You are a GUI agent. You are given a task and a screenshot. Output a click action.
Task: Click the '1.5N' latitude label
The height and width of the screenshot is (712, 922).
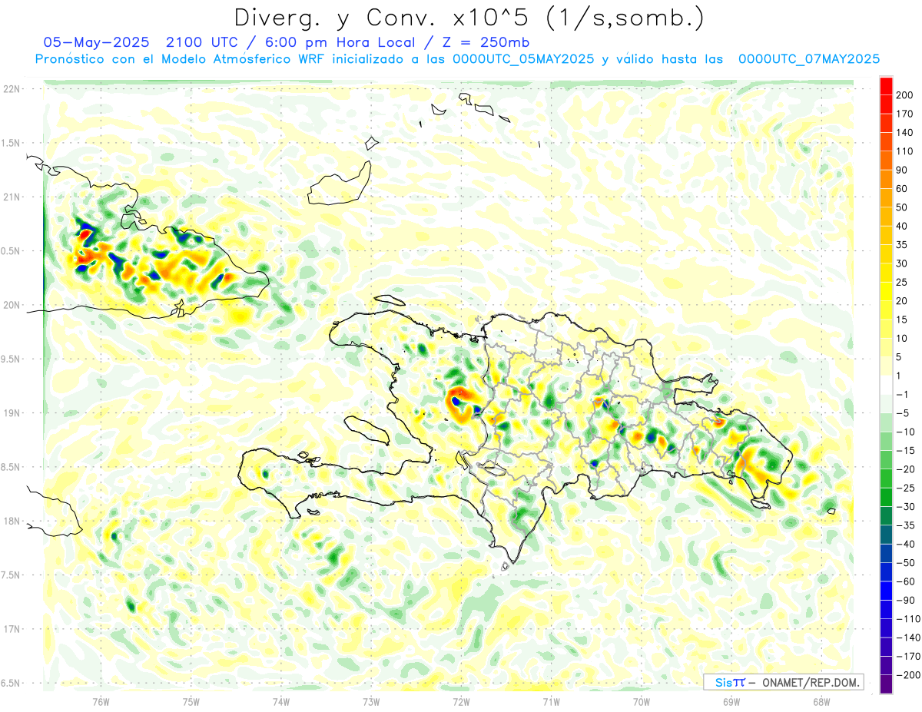[11, 143]
